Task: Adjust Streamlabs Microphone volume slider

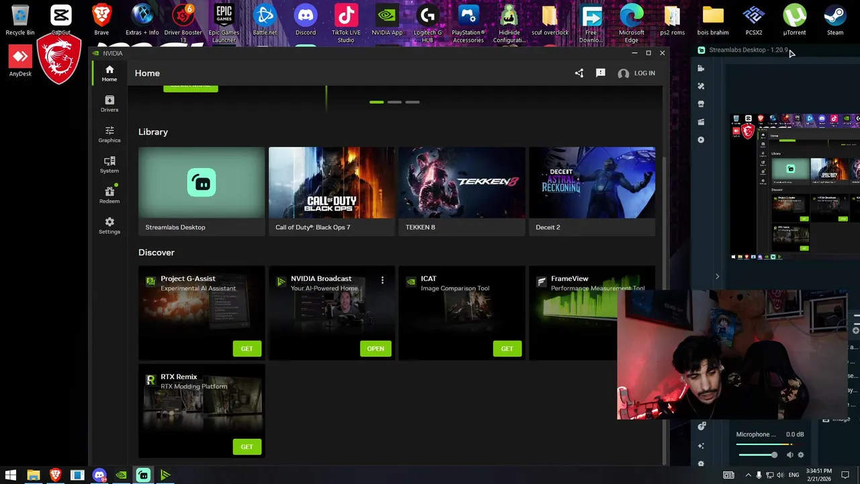Action: coord(758,455)
